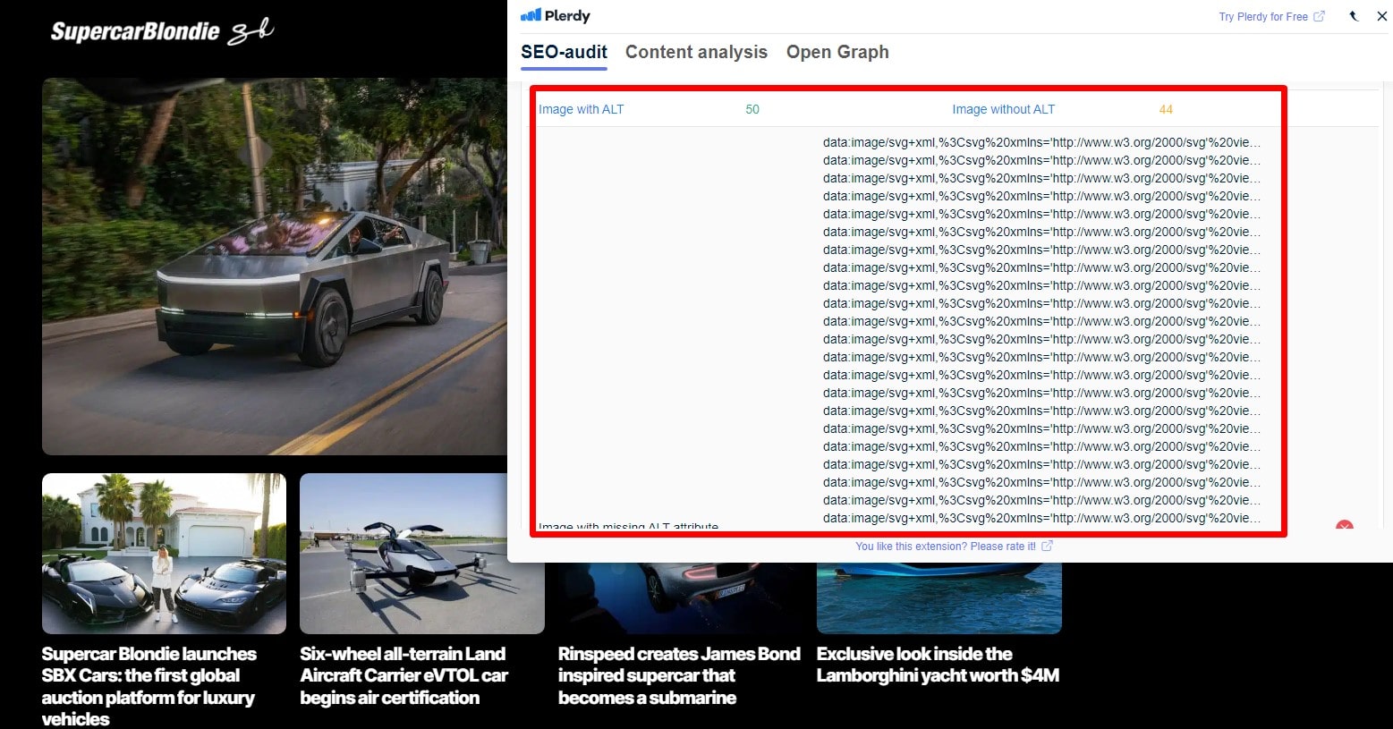Click the pin arrow icon in Plerdy header
Screen dimensions: 1393x729
(1354, 16)
